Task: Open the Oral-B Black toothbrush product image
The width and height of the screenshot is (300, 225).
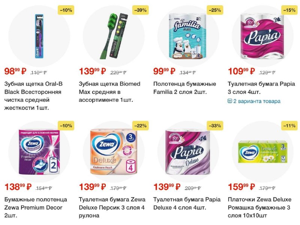Action: tap(39, 36)
